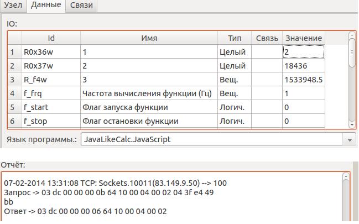Click the Тип column header
359x224 pixels.
235,38
